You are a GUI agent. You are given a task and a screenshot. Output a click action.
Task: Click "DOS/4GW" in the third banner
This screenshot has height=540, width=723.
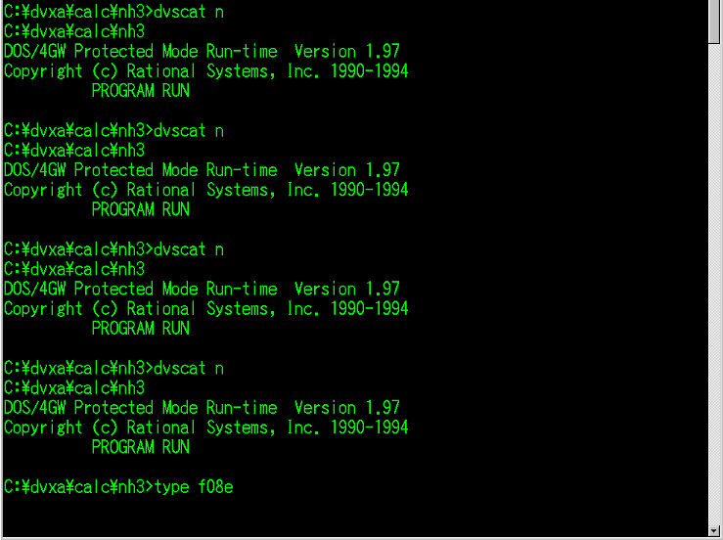point(35,289)
